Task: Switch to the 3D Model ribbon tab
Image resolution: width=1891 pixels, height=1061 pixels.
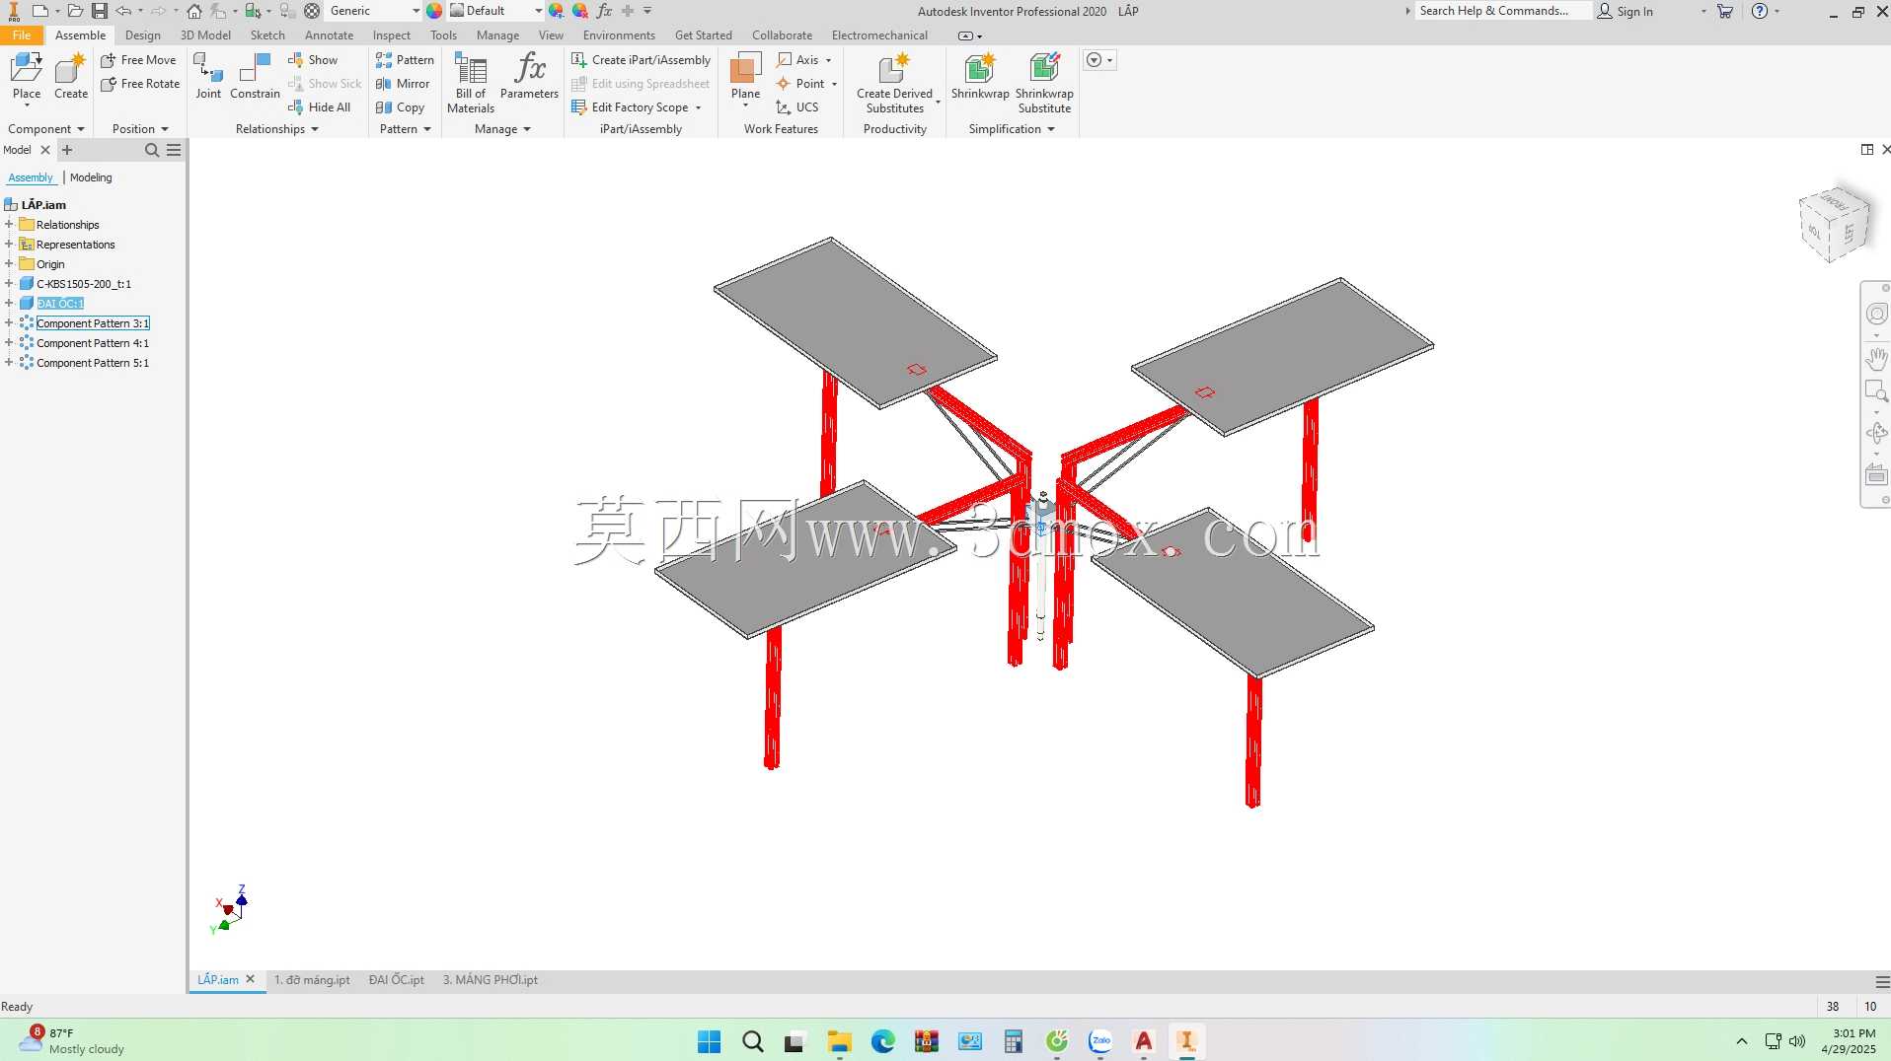Action: 205,35
